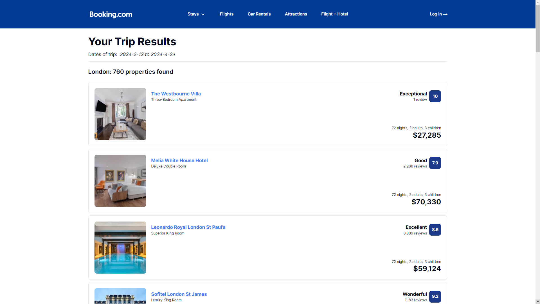Click the 7.9 rating score badge
This screenshot has height=304, width=540.
[435, 163]
